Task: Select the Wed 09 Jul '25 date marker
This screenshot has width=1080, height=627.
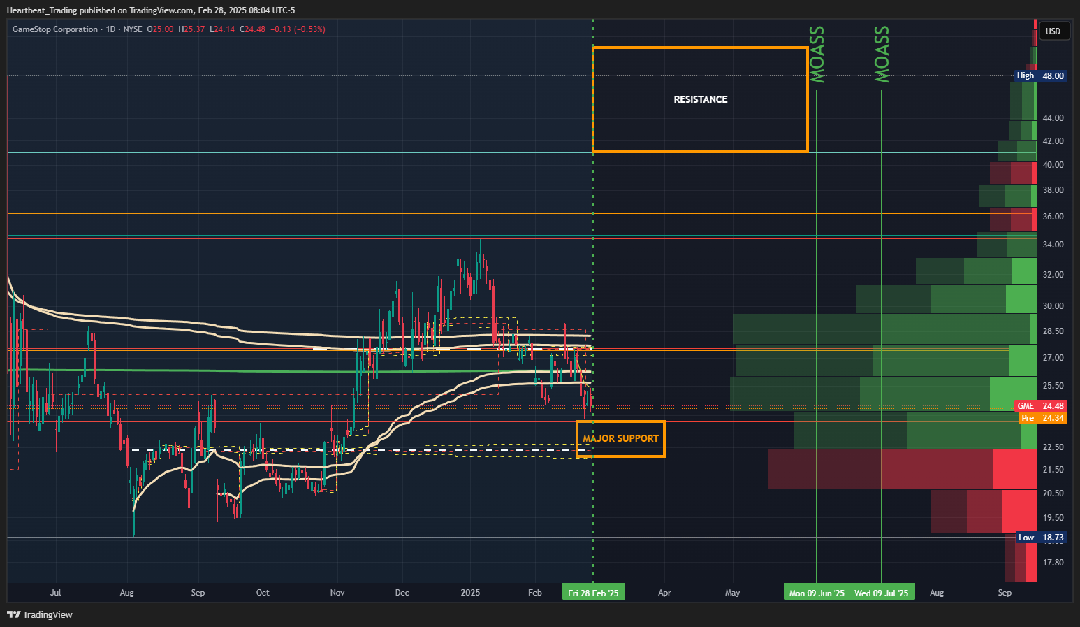Action: pos(882,593)
